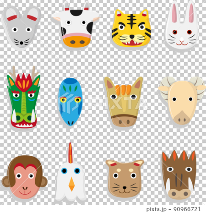Click the green dragon mask
The height and width of the screenshot is (213, 206).
pos(23,98)
